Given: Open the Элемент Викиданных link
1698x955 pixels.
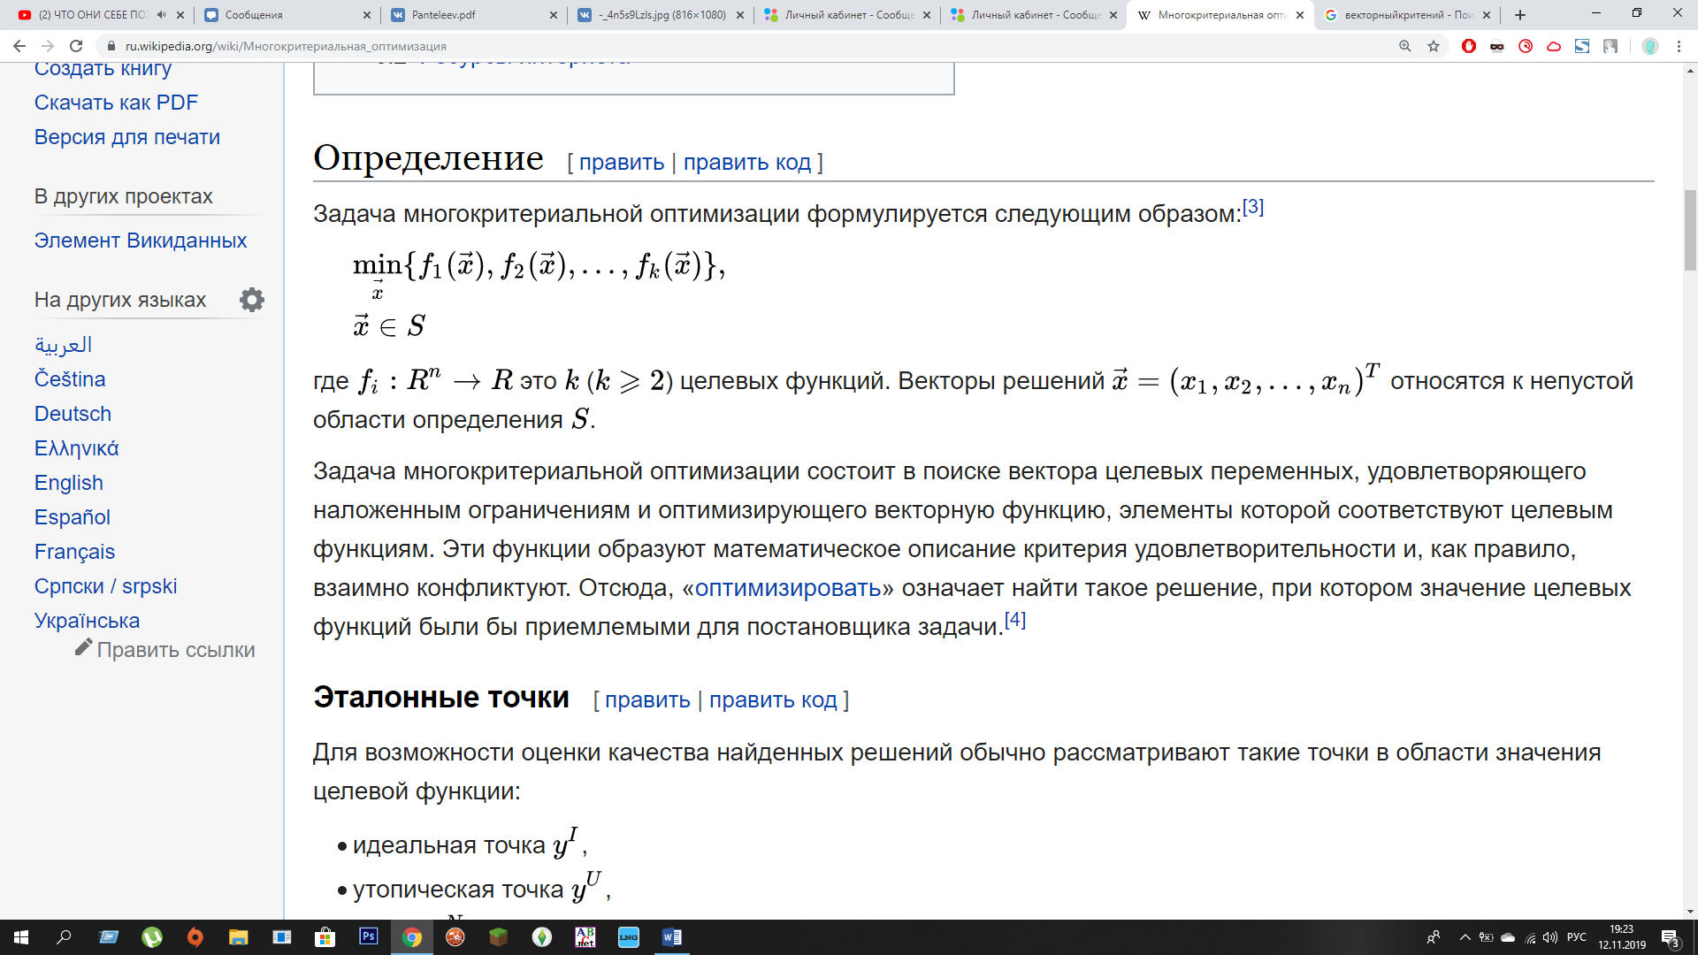Looking at the screenshot, I should pyautogui.click(x=141, y=241).
